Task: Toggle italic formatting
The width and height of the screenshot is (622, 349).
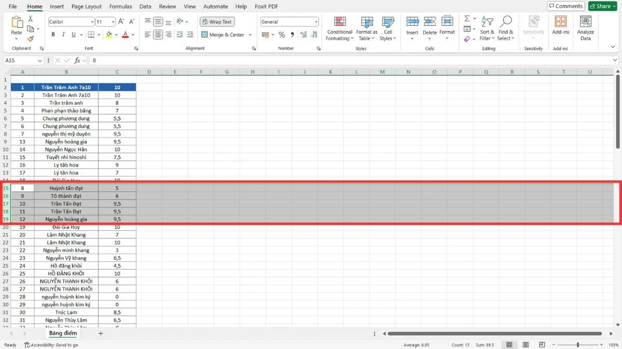Action: [63, 34]
